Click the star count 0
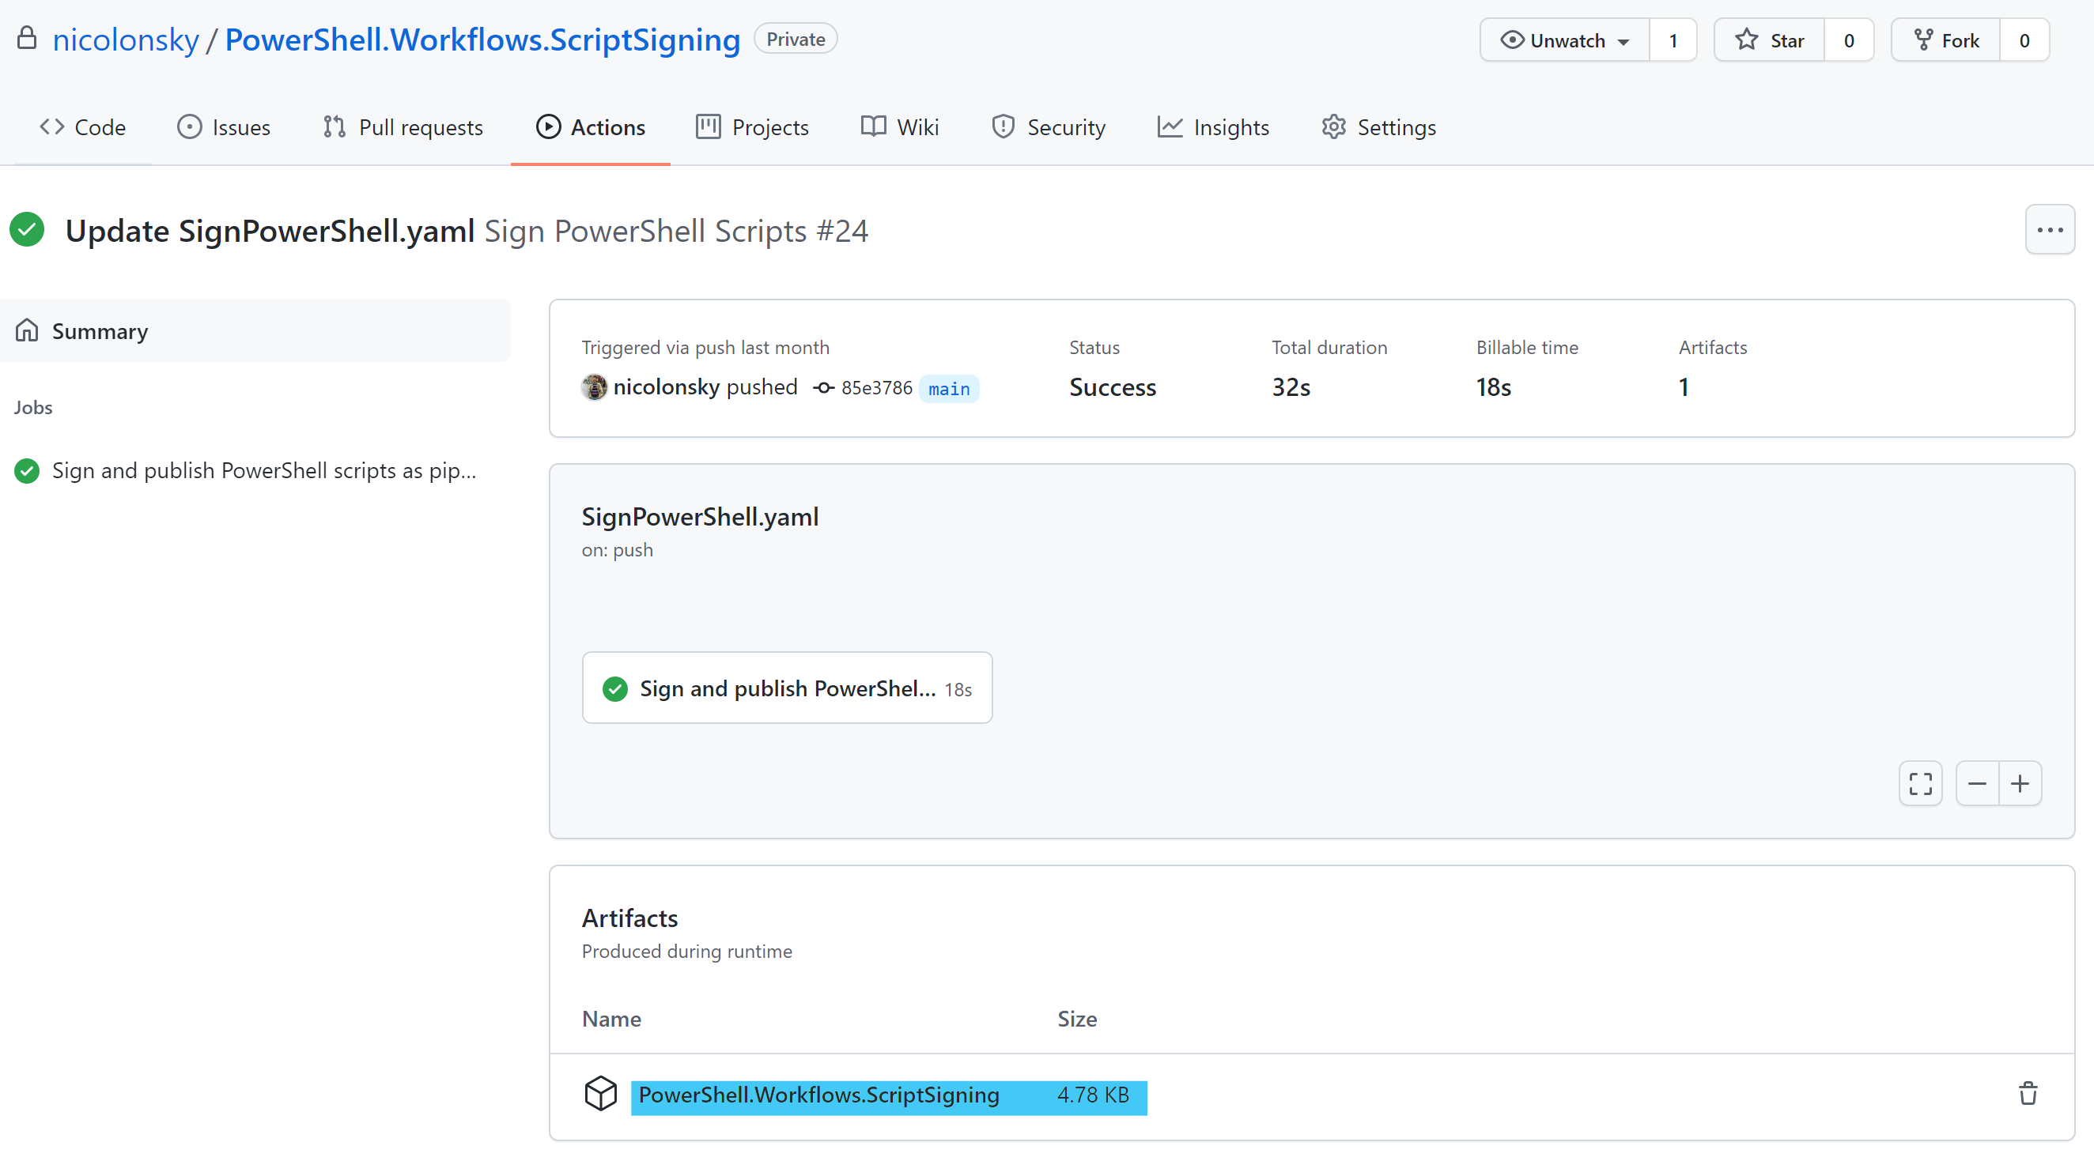Image resolution: width=2094 pixels, height=1176 pixels. tap(1849, 40)
